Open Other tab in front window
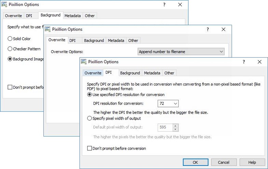Screen dimensions: 268x169 point(169,73)
